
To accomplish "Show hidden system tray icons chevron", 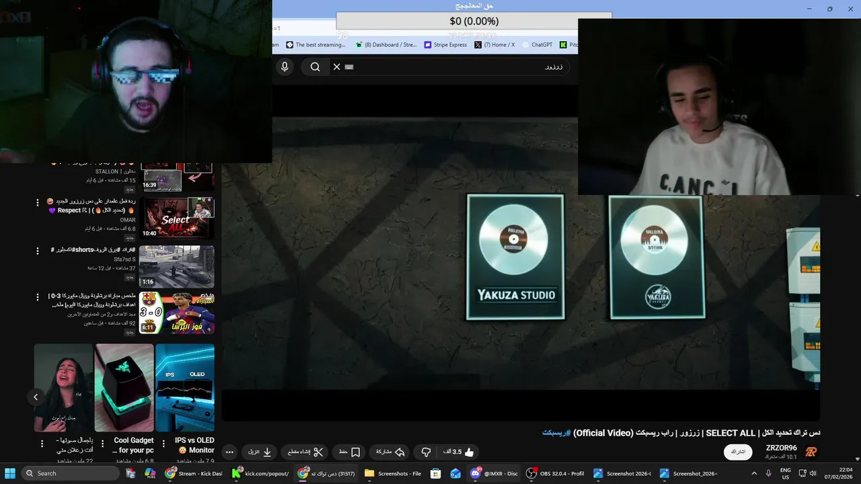I will (x=753, y=473).
